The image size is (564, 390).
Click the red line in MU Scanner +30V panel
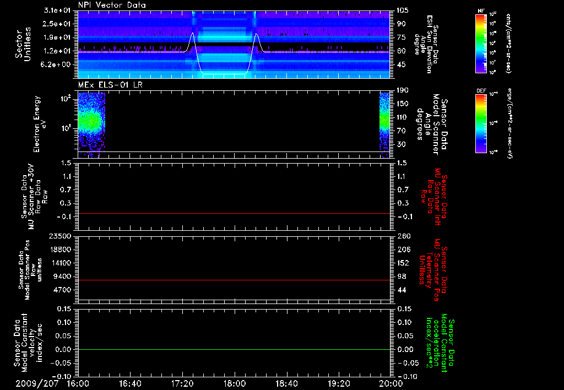coord(234,213)
